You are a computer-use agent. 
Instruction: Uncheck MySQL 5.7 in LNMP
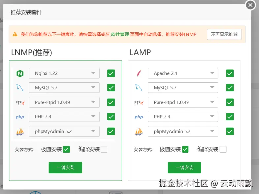[x=111, y=88]
